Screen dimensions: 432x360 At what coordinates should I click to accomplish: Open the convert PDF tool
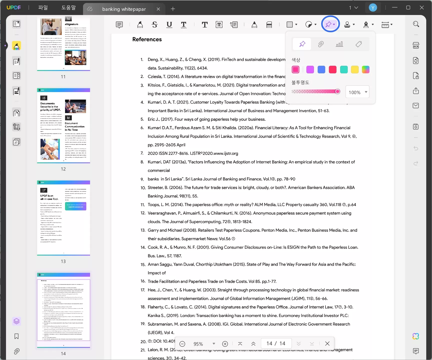(416, 61)
